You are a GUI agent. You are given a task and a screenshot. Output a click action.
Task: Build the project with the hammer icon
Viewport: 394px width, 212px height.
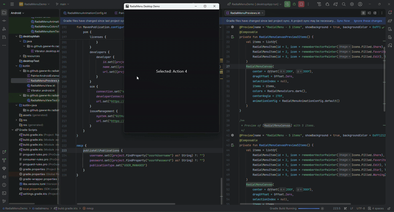tap(319, 4)
